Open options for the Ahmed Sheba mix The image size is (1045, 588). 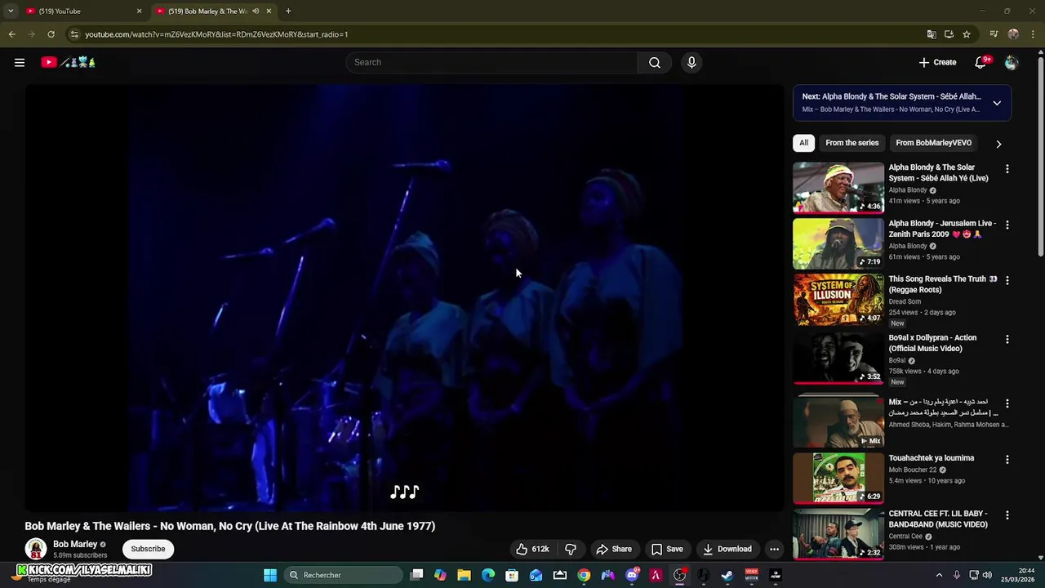pos(1007,403)
